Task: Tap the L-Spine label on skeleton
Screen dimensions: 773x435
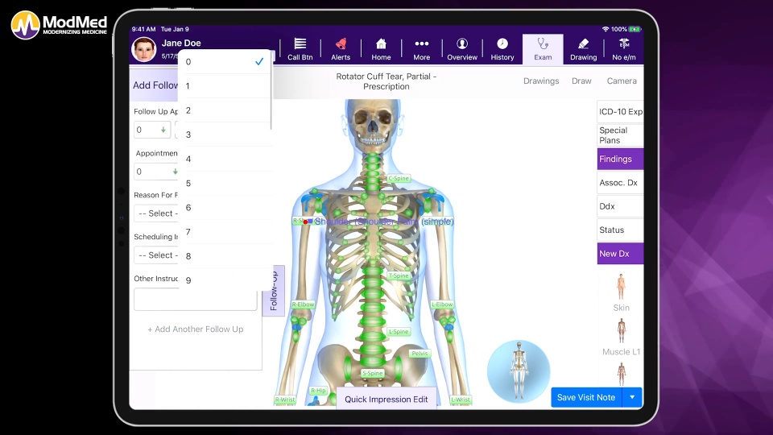Action: click(x=399, y=331)
